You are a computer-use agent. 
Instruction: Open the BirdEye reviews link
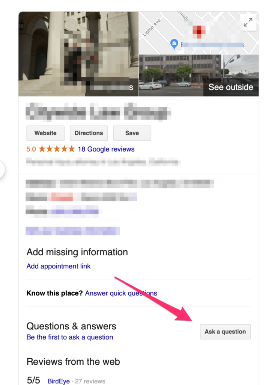click(59, 381)
